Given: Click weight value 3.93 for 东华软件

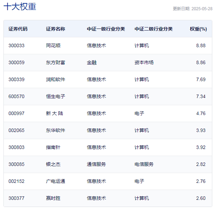Looking at the screenshot, I should tap(201, 131).
